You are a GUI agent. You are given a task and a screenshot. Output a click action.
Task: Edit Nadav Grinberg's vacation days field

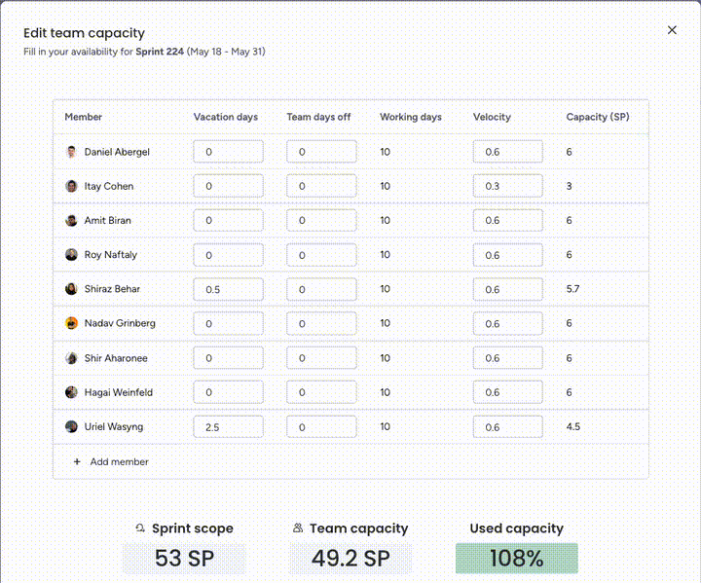click(x=228, y=323)
